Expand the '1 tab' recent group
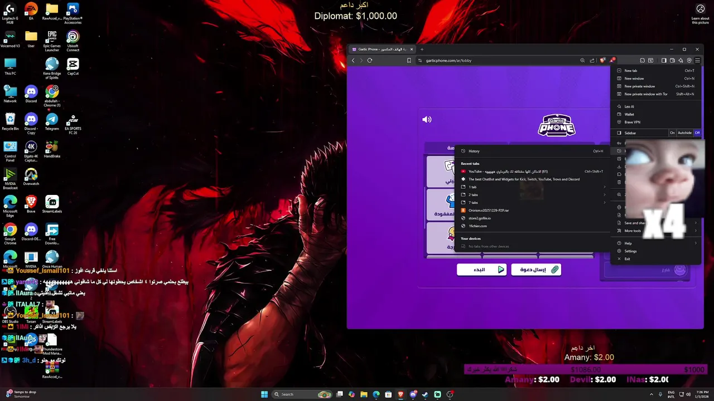The height and width of the screenshot is (401, 714). tap(533, 187)
